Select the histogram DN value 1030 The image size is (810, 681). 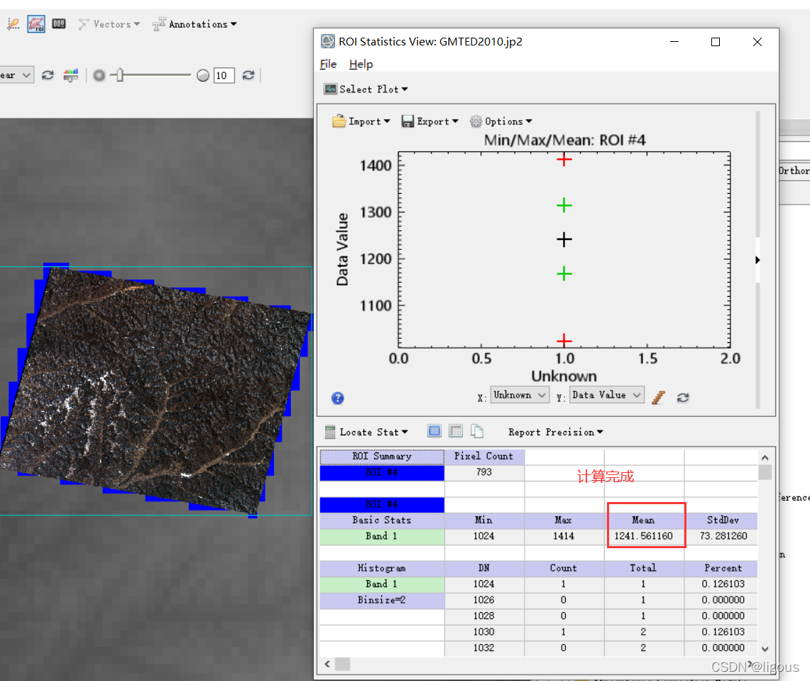point(484,632)
